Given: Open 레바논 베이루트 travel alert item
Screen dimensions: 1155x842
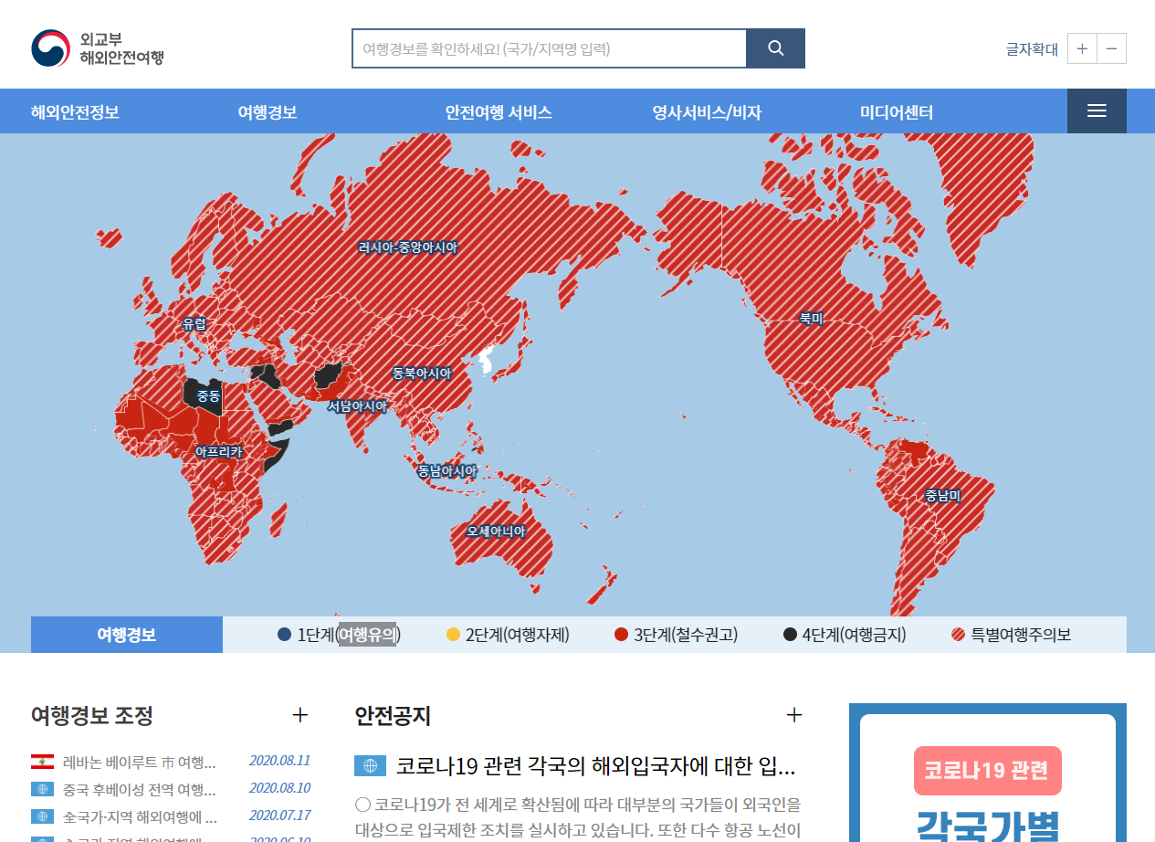Looking at the screenshot, I should point(140,762).
